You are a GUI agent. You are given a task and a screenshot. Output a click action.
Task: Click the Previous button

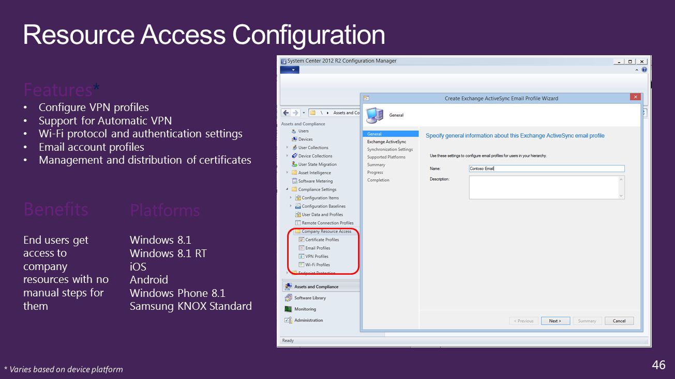tap(524, 321)
